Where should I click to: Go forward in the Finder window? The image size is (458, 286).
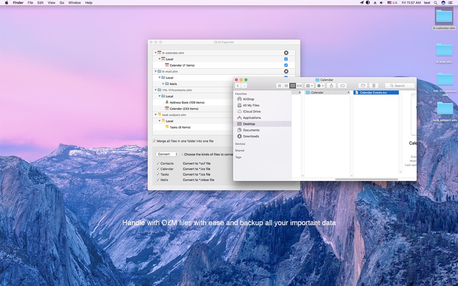click(244, 86)
